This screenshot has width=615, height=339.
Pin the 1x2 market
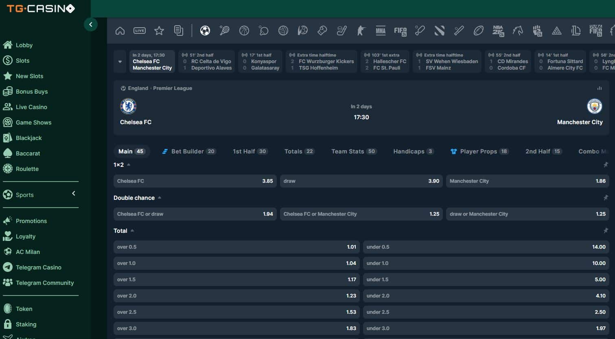[606, 164]
